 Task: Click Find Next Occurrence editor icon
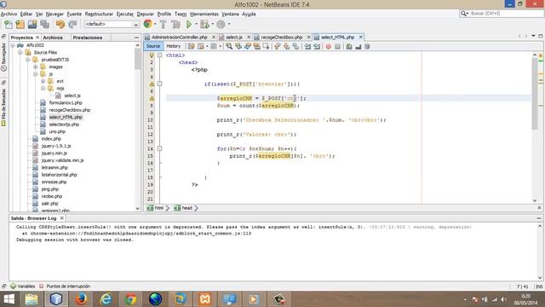[248, 46]
